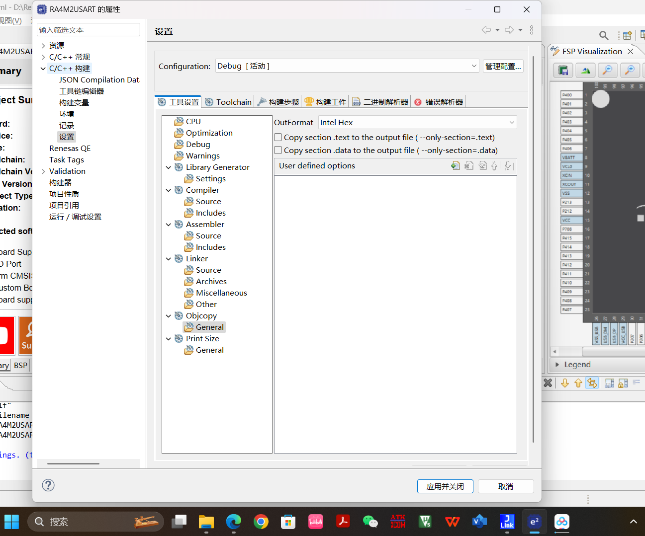The width and height of the screenshot is (645, 536).
Task: Click the filter text input field
Action: pos(89,30)
